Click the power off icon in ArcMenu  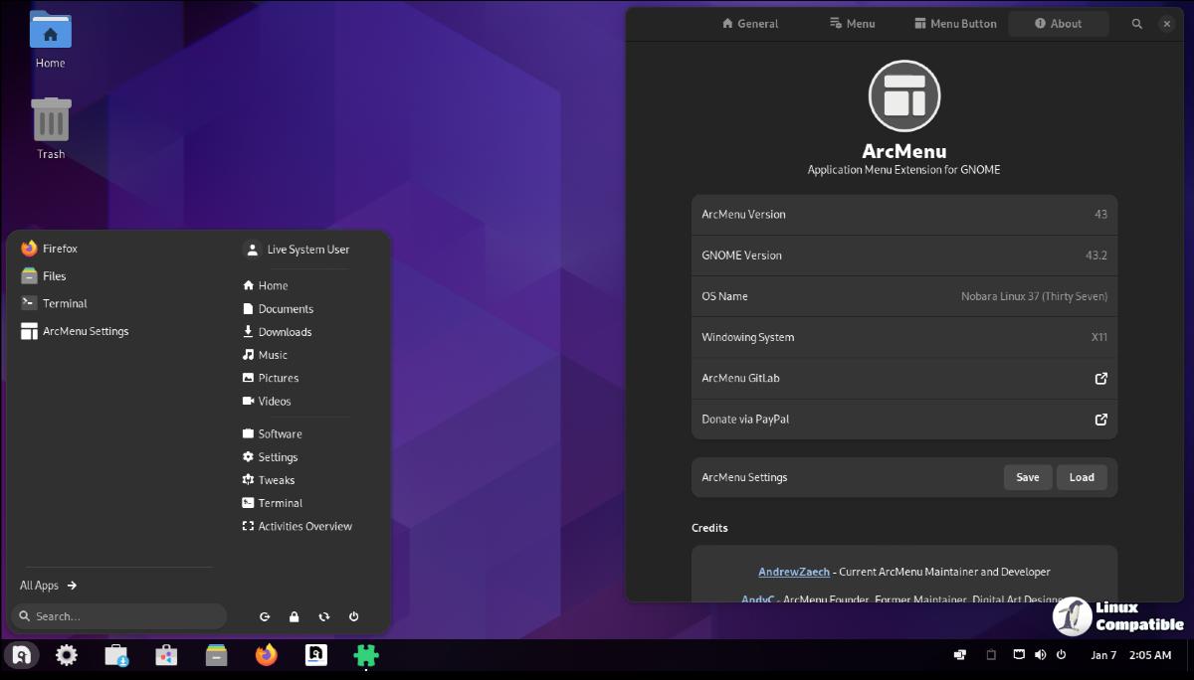[x=354, y=617]
